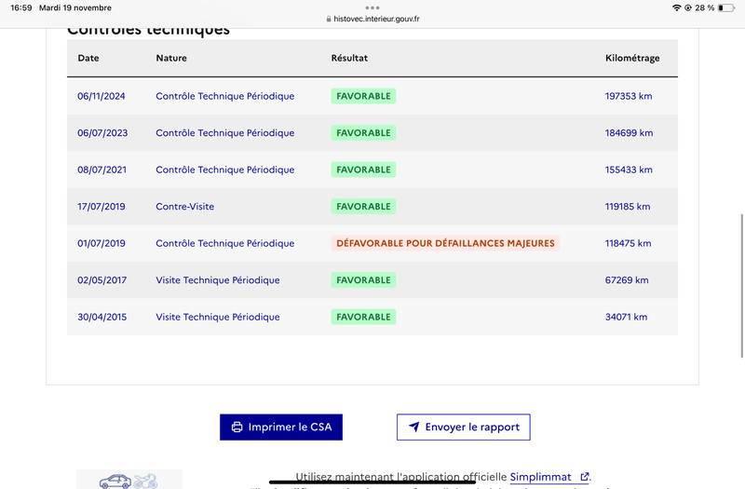Click the paper plane icon on Envoyer le rapport
This screenshot has height=489, width=745.
(x=414, y=428)
